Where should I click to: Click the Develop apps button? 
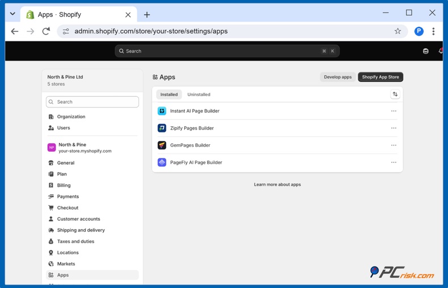(337, 77)
